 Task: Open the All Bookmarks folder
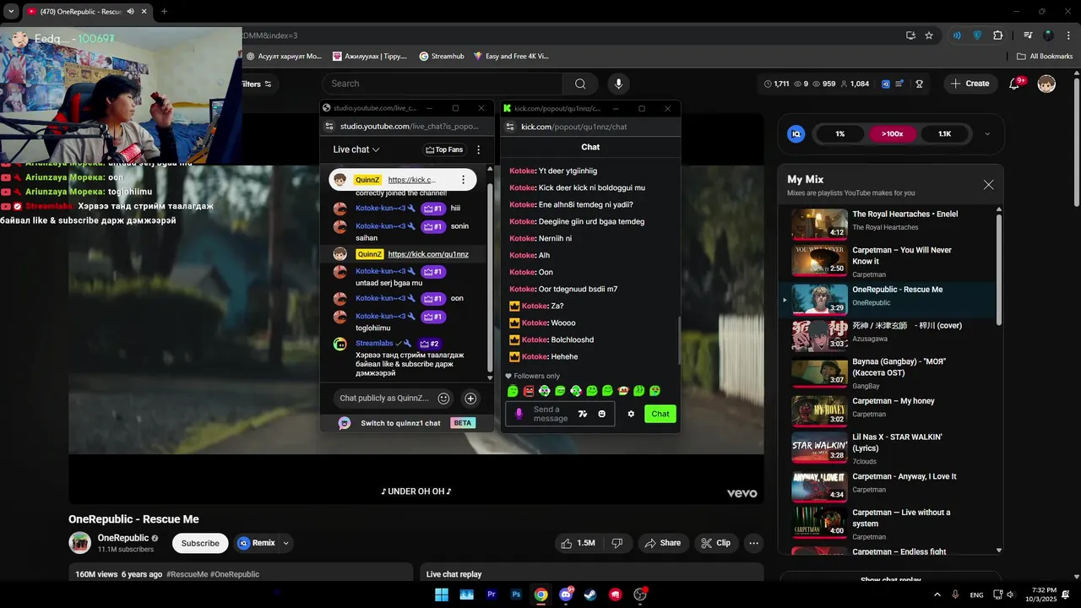[1045, 57]
